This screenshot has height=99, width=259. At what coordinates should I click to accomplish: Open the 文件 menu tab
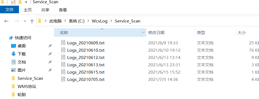(x=9, y=10)
